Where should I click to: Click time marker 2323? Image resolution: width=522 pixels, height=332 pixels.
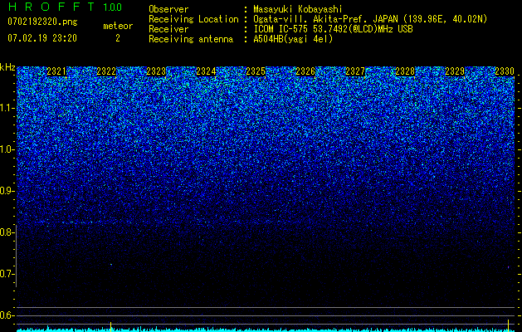[156, 71]
